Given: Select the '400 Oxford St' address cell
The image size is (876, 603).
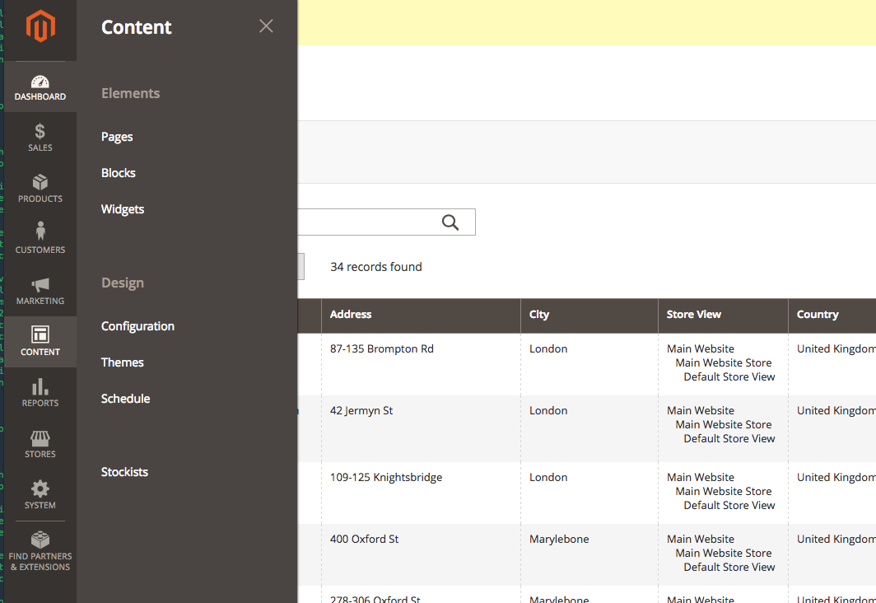Looking at the screenshot, I should [422, 554].
